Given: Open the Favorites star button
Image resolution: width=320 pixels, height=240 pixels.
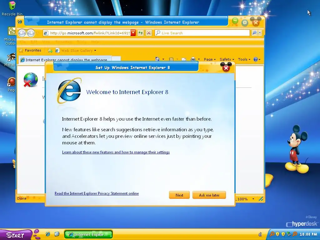Looking at the screenshot, I should pyautogui.click(x=30, y=50).
